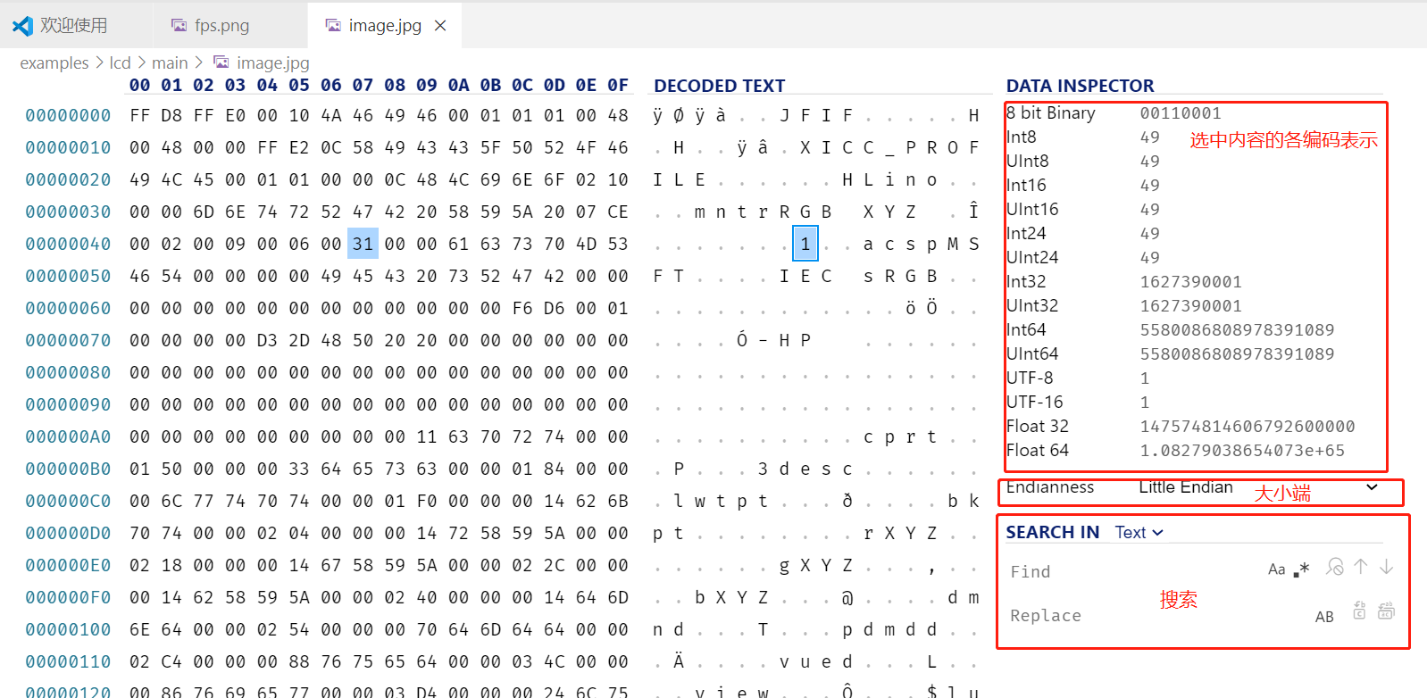Click the Replace single match icon

1359,611
